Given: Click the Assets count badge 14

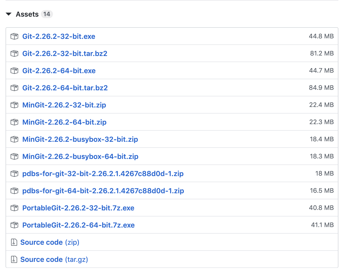Looking at the screenshot, I should [47, 14].
